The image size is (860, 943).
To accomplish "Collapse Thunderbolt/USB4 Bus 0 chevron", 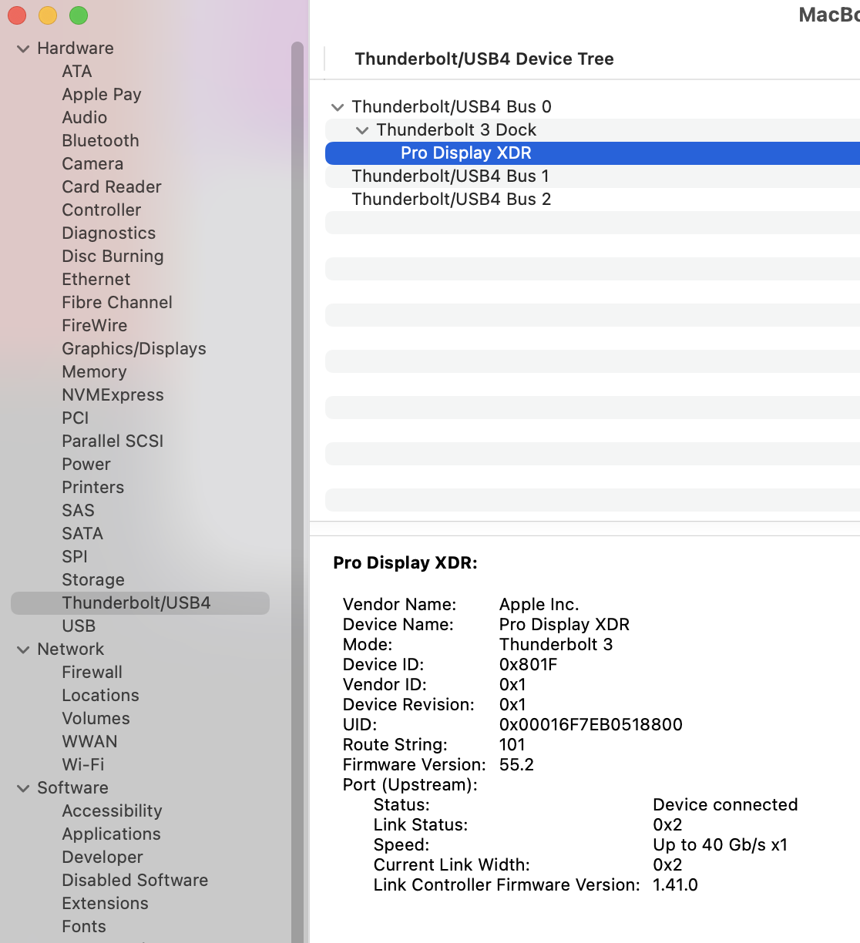I will tap(338, 107).
